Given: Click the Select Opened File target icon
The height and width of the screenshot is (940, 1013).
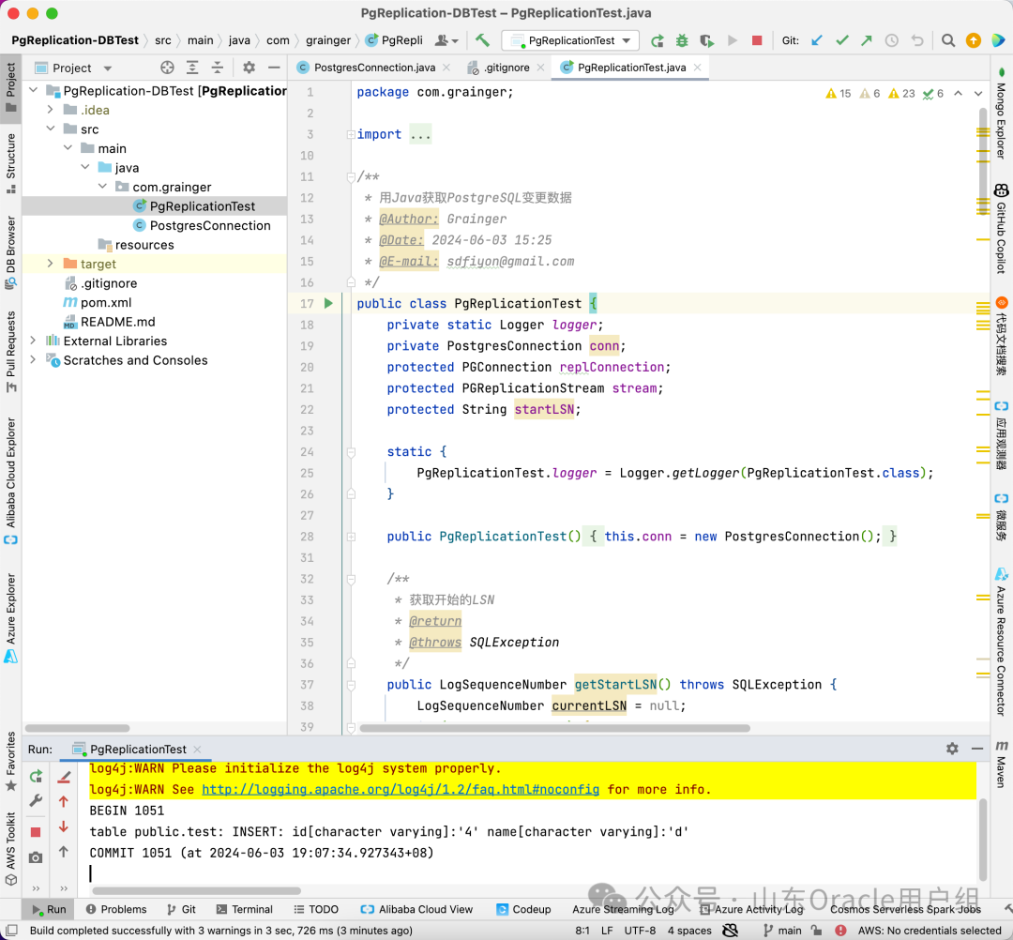Looking at the screenshot, I should point(167,68).
